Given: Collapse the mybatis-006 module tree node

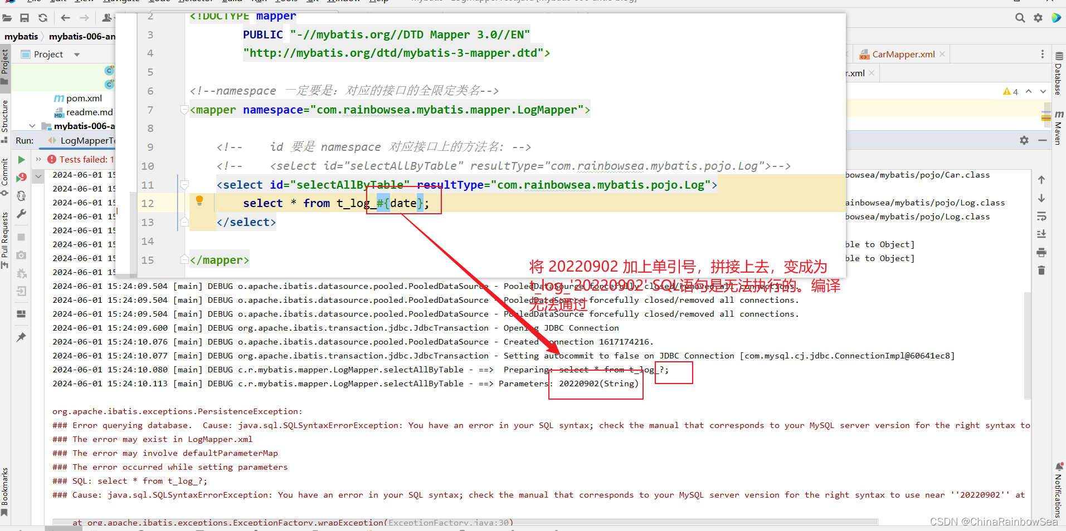Looking at the screenshot, I should pyautogui.click(x=32, y=126).
